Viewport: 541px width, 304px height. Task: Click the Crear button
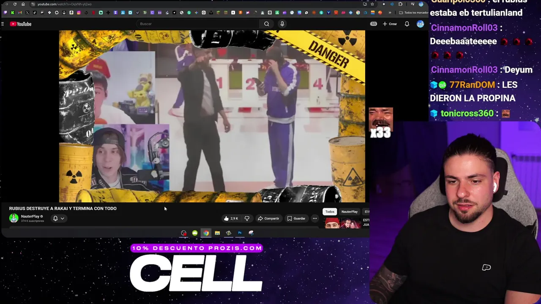click(390, 24)
